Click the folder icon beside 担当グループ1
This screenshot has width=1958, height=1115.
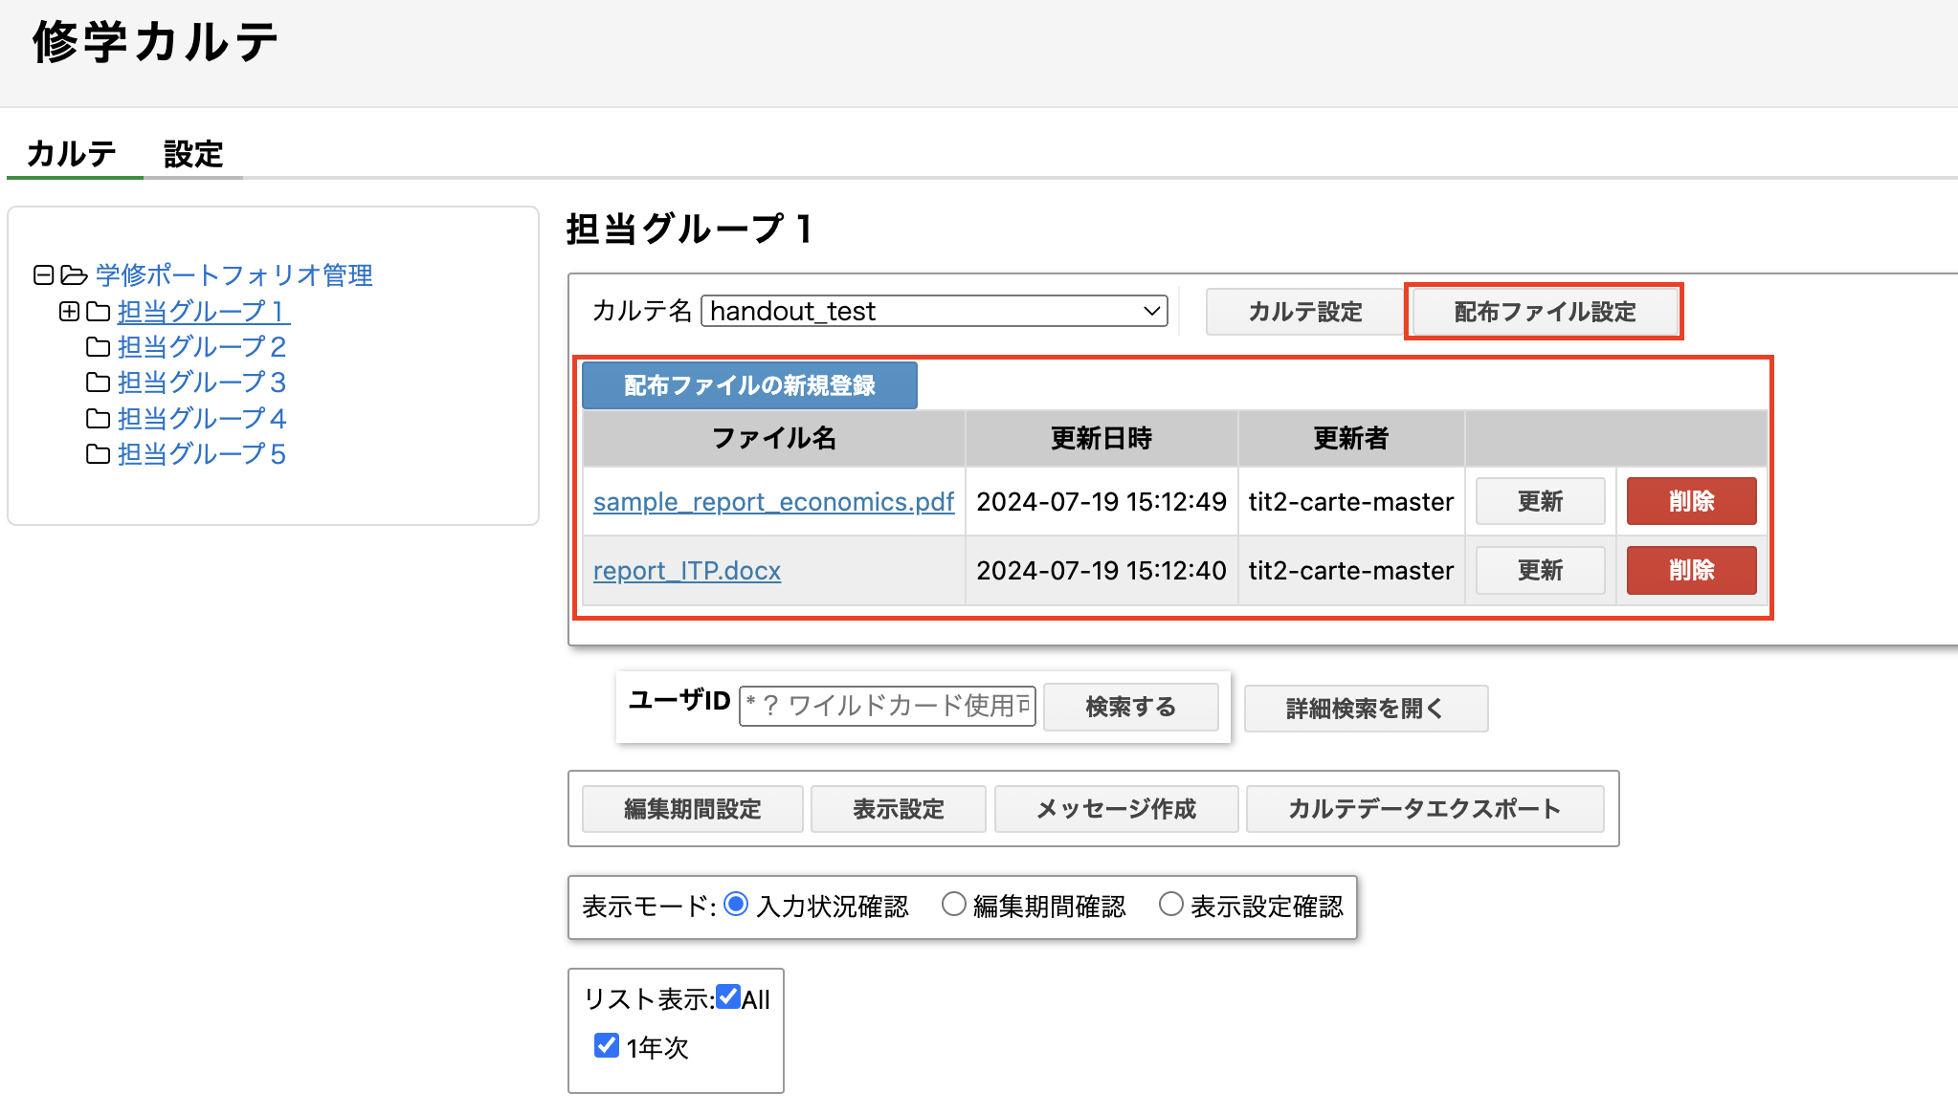tap(99, 312)
